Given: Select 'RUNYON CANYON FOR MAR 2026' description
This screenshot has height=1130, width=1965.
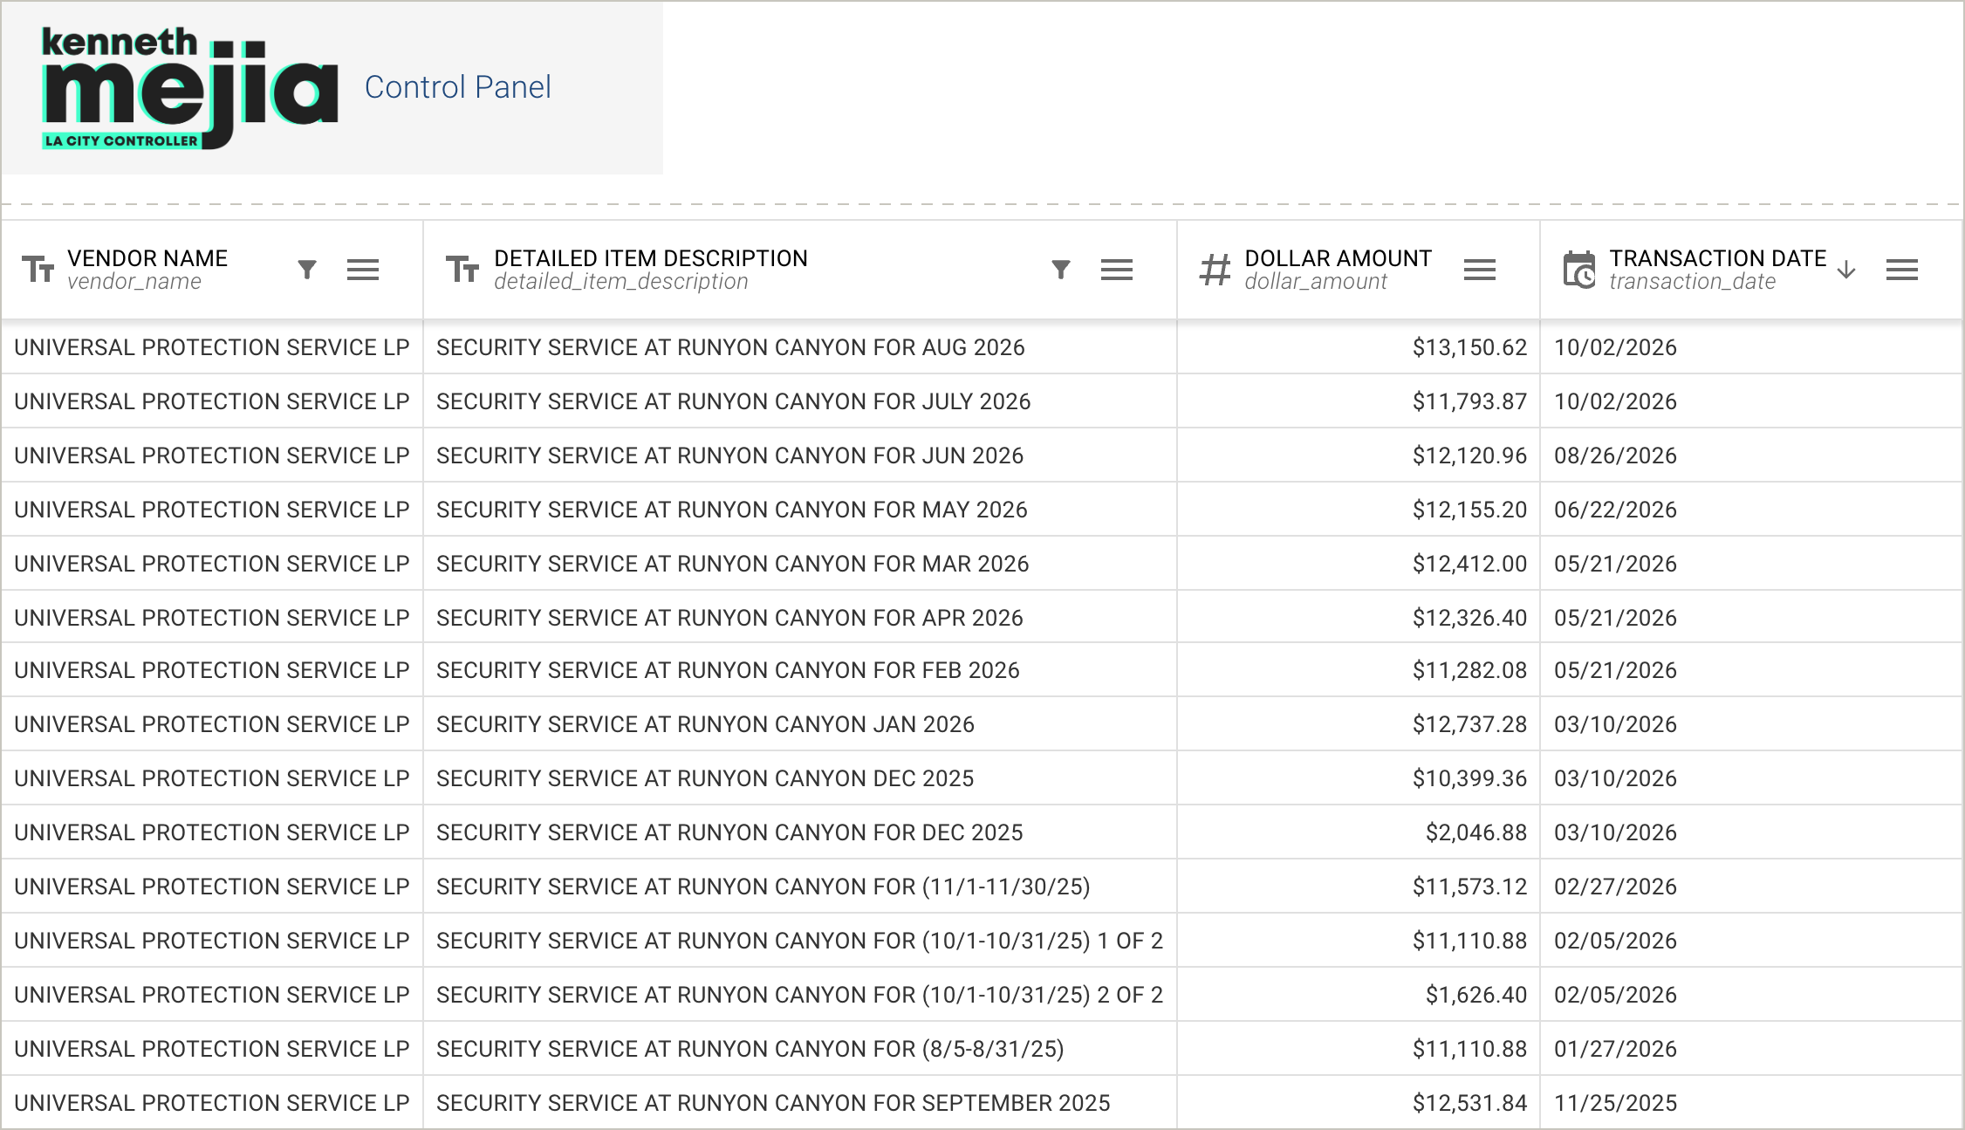Looking at the screenshot, I should tap(800, 564).
